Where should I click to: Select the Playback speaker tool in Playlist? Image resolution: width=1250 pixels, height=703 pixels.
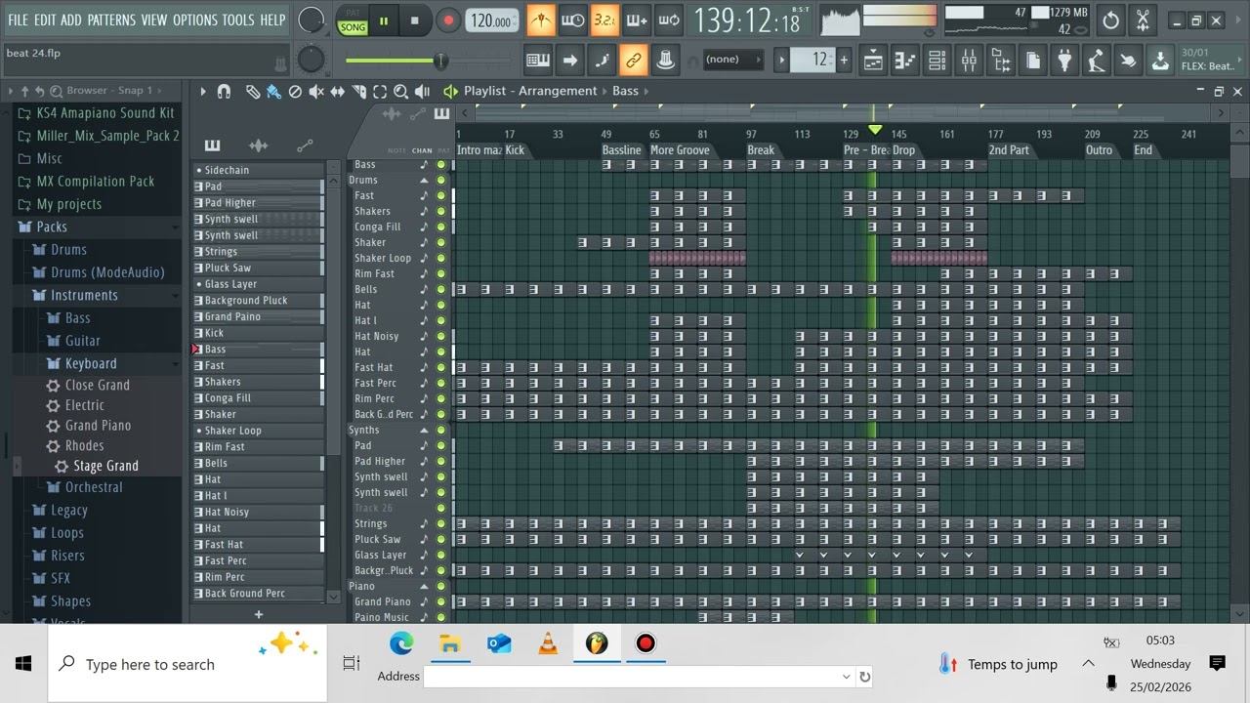[x=423, y=91]
